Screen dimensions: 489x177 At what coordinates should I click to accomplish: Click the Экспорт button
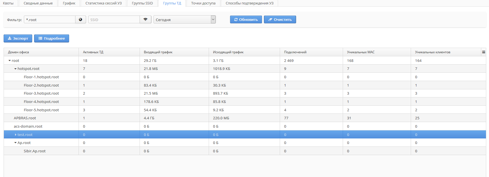tap(18, 38)
